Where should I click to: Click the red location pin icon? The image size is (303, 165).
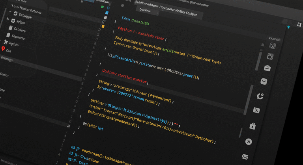tap(4, 49)
